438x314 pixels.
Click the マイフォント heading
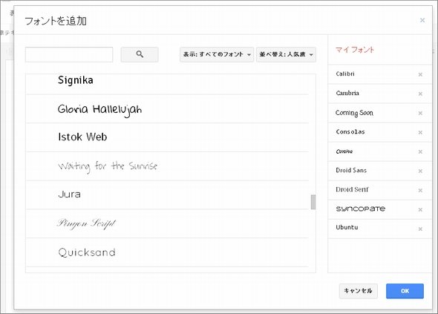[354, 50]
